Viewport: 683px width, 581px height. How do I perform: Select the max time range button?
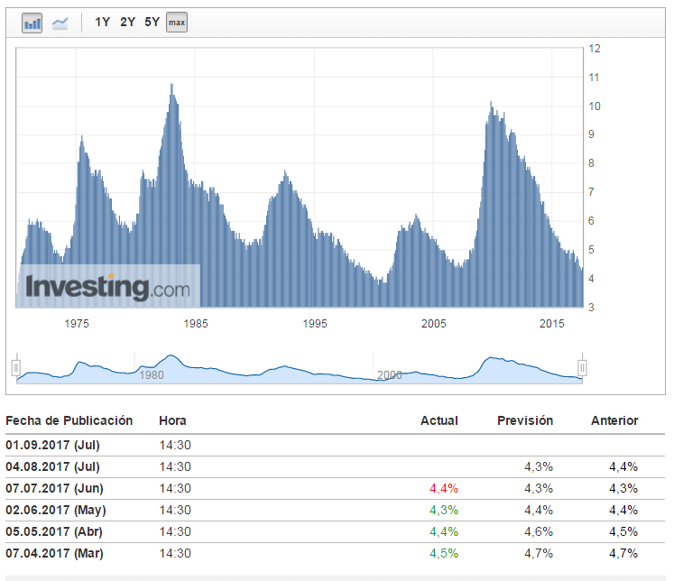coord(177,23)
